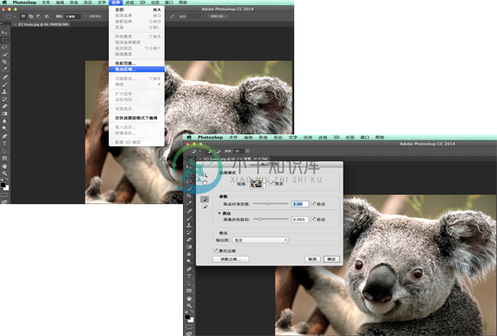Viewport: 497px width, 336px height.
Task: Click Subtract from Selection icon in first options bar
Action: (39, 16)
